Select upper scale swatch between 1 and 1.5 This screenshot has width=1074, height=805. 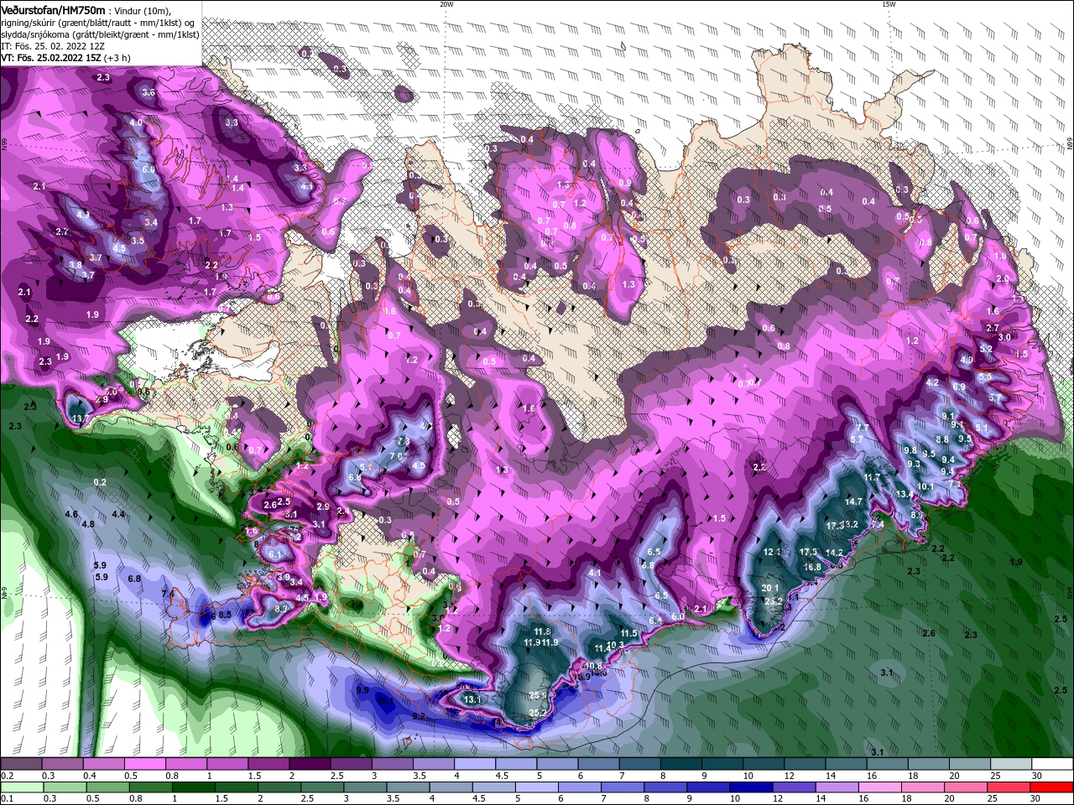pos(227,764)
